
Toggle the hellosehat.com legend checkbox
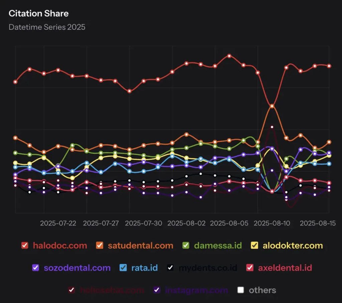71,290
